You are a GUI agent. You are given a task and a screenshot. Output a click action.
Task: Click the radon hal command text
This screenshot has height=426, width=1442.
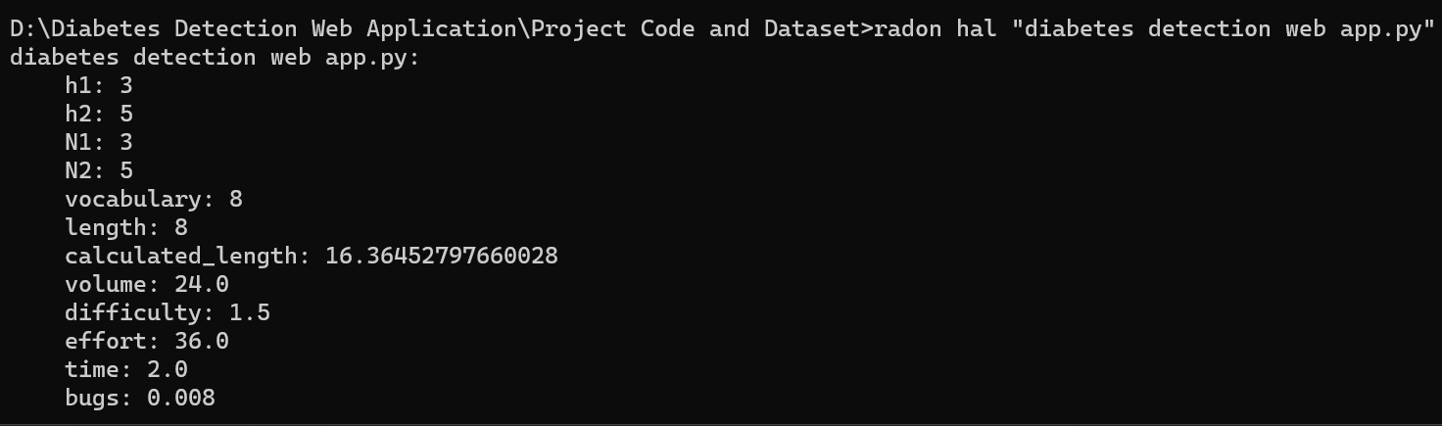(937, 28)
